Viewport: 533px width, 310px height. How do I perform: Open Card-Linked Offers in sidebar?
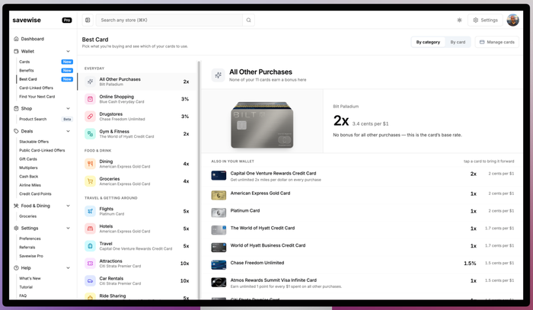[36, 88]
